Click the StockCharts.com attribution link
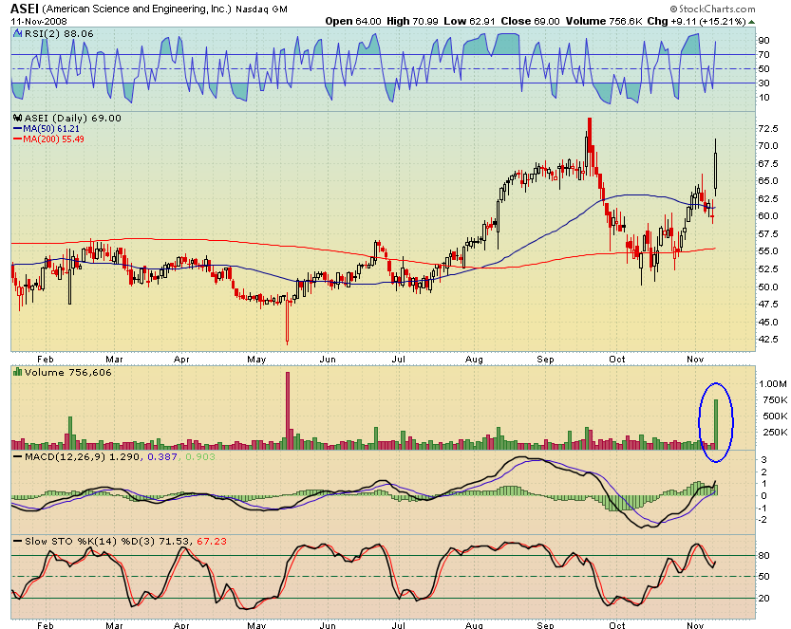 pyautogui.click(x=717, y=9)
